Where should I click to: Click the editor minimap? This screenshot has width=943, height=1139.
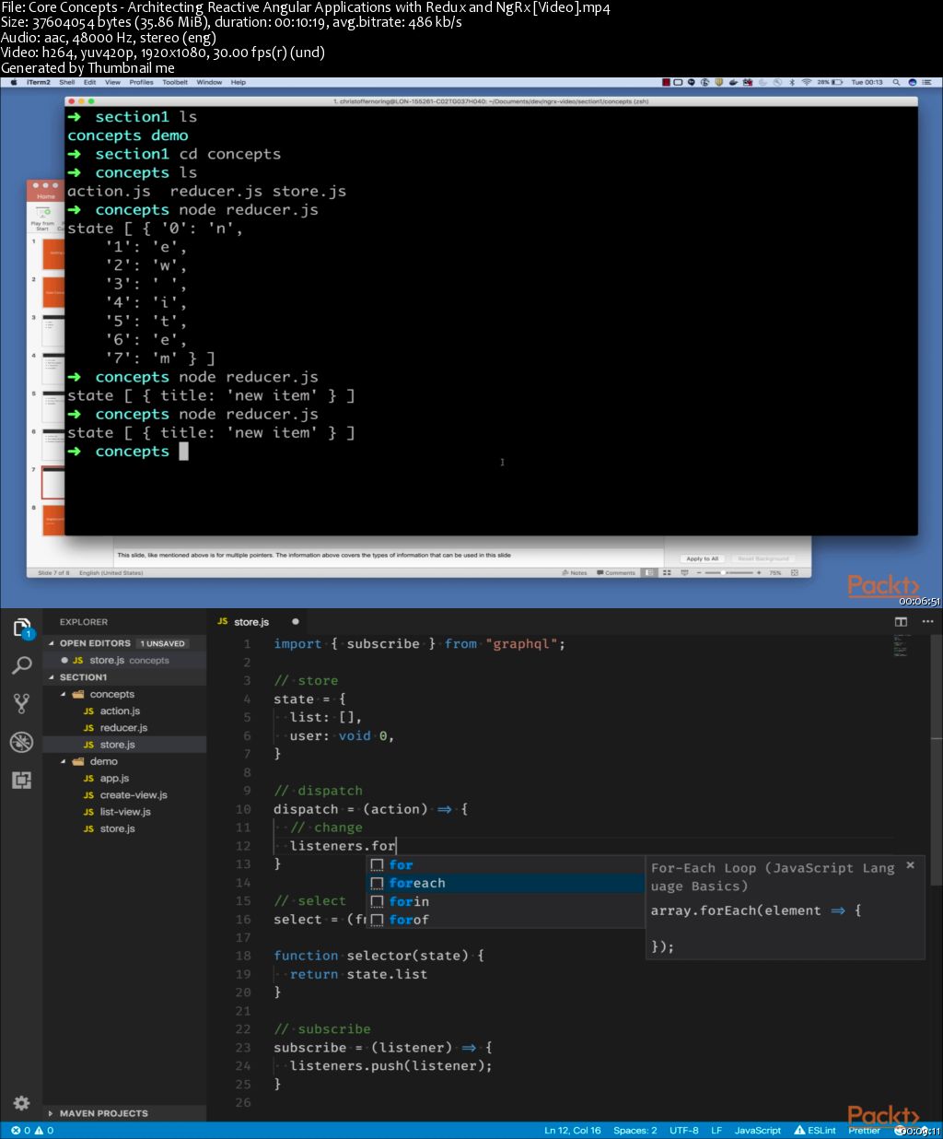click(x=902, y=645)
